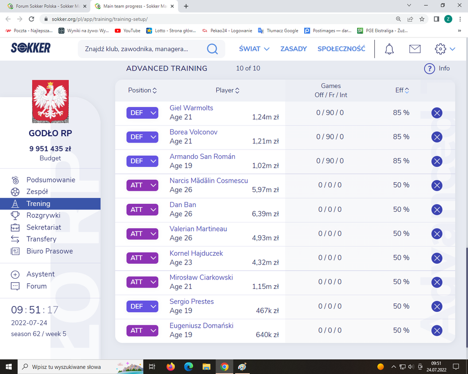Open Forum in sidebar
Screen dimensions: 468x374
pyautogui.click(x=37, y=286)
